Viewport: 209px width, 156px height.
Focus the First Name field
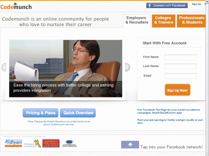[x=181, y=57]
